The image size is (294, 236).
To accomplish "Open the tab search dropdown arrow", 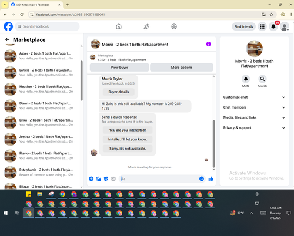I will click(x=5, y=5).
